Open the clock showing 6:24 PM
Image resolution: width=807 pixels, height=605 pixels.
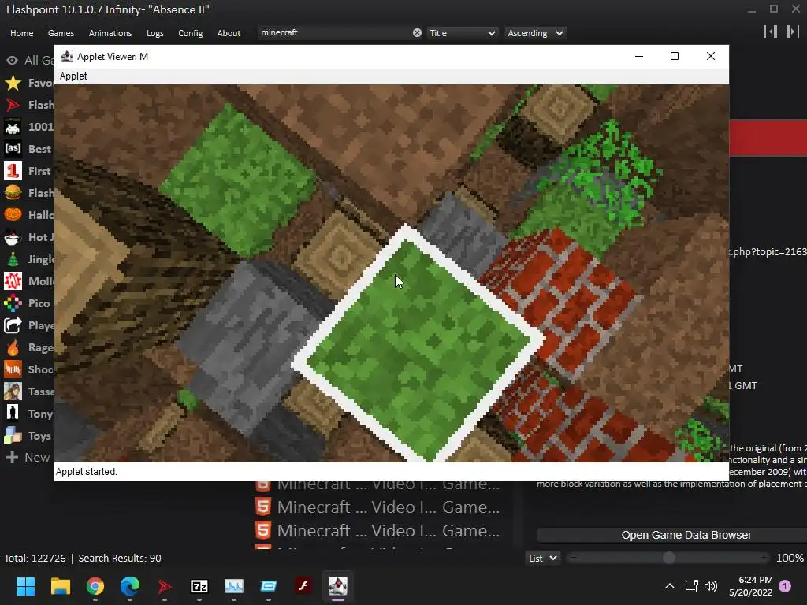pyautogui.click(x=751, y=586)
